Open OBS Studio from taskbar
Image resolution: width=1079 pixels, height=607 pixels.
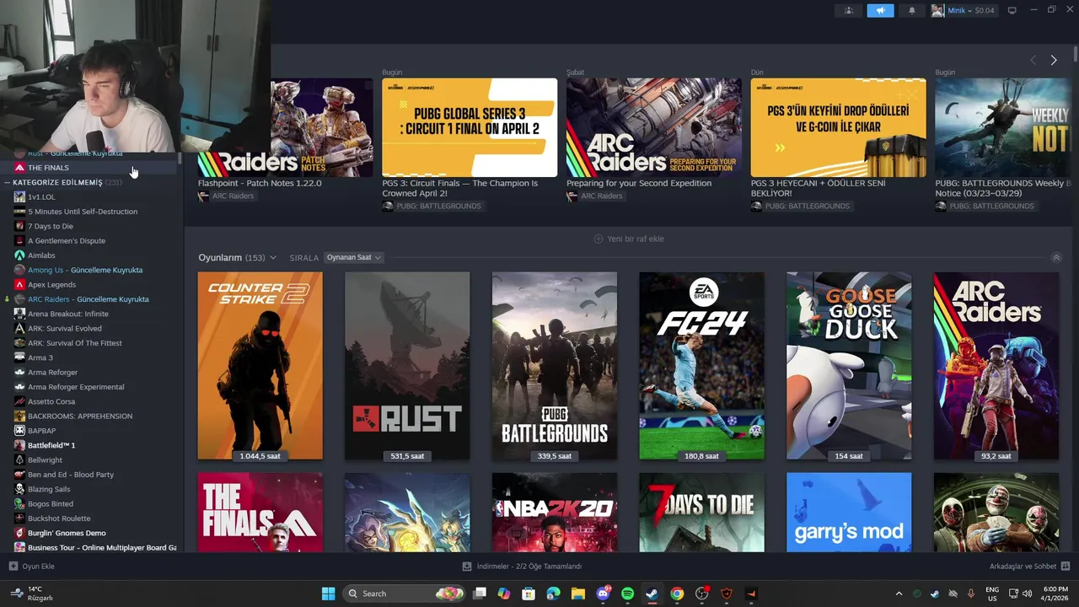[701, 594]
